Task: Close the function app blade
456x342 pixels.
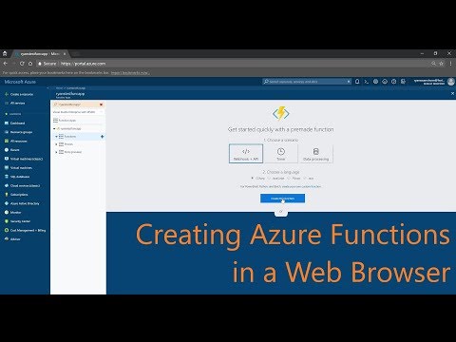Action: tap(452, 94)
